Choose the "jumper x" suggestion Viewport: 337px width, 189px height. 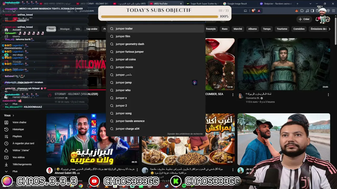pyautogui.click(x=155, y=98)
